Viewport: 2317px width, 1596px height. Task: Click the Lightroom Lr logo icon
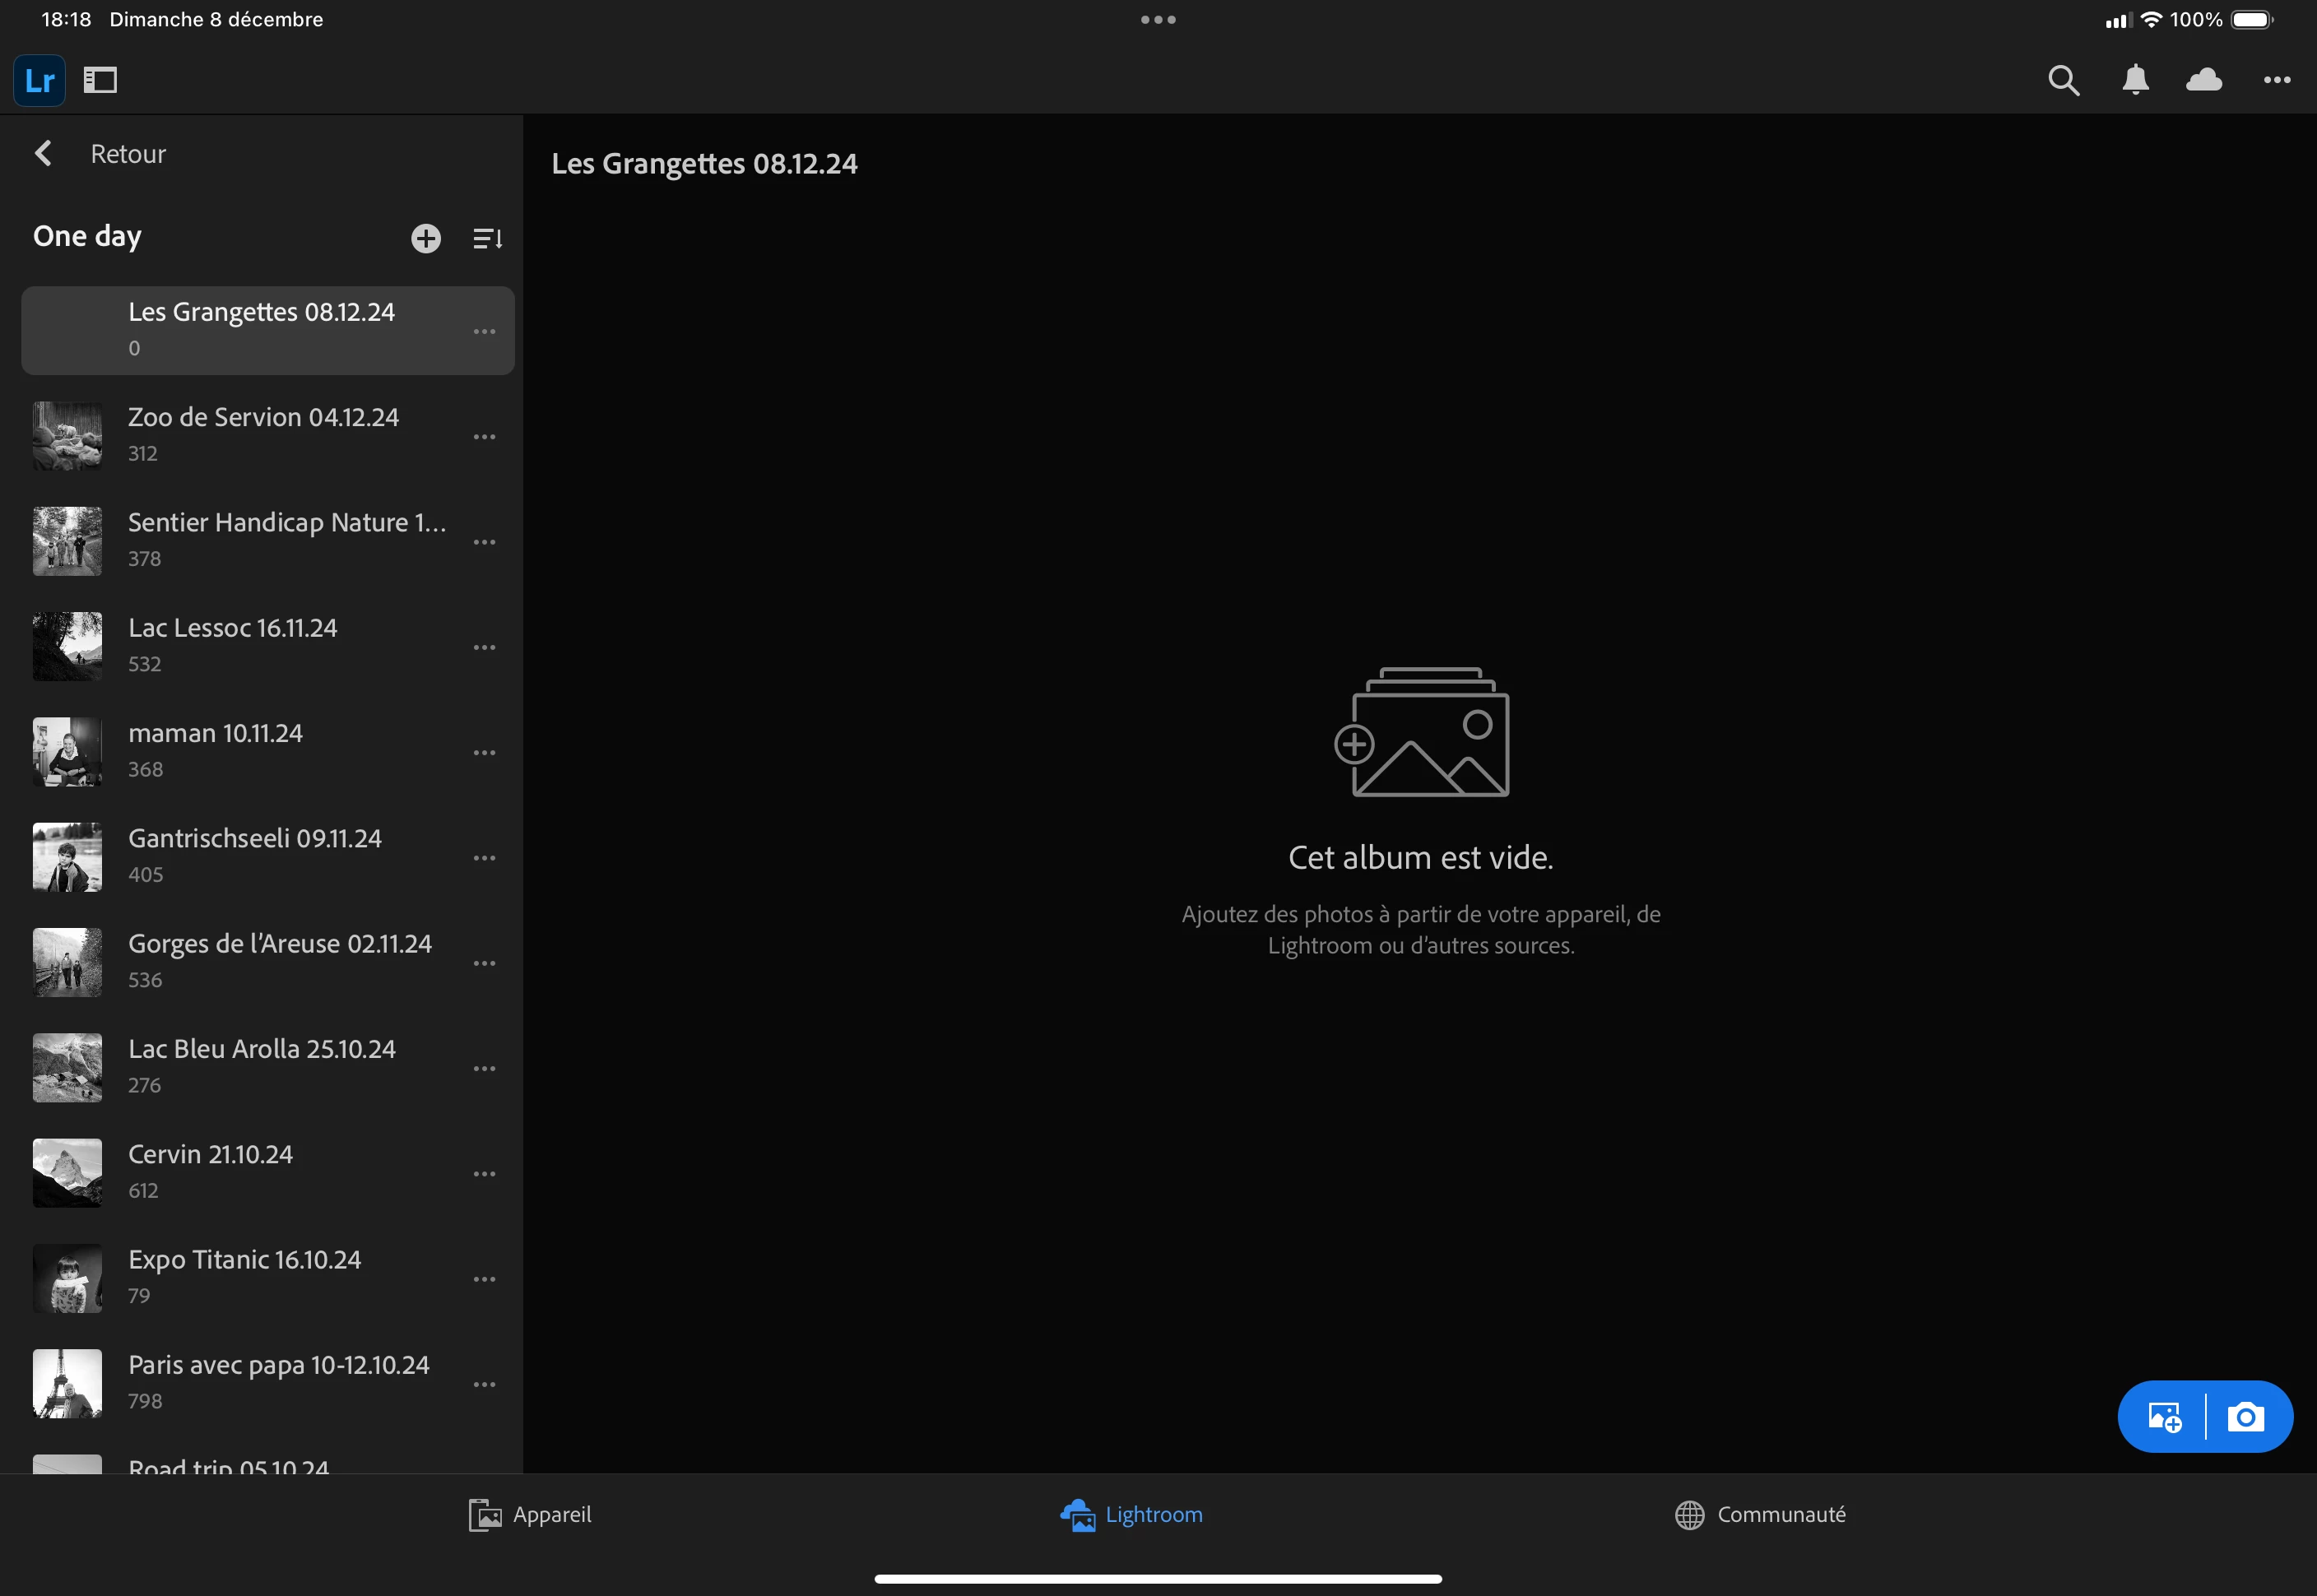pyautogui.click(x=39, y=80)
